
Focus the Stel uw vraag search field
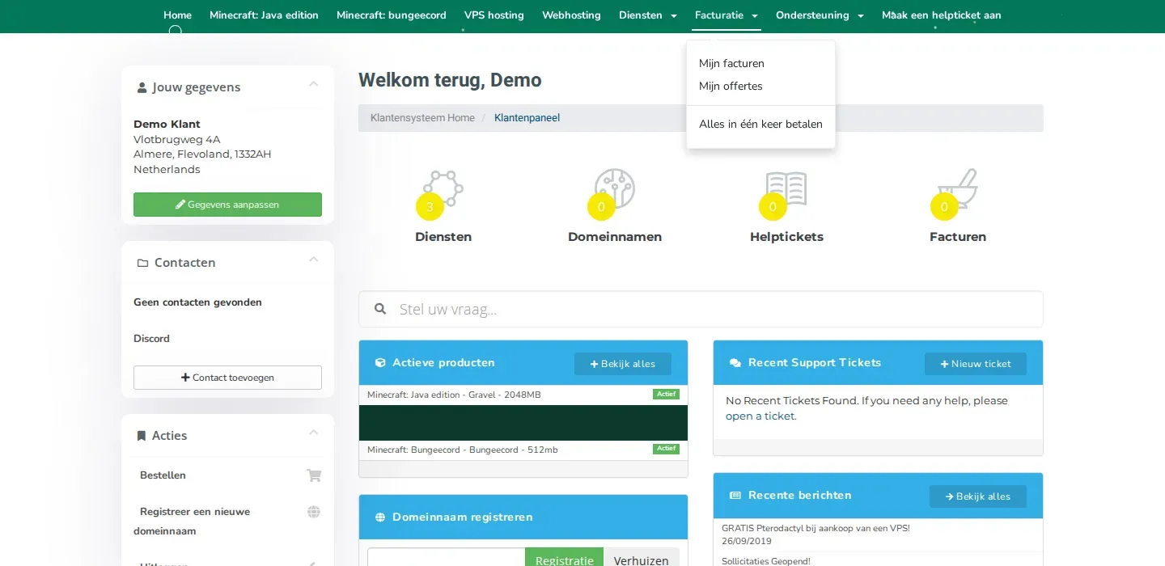point(701,309)
